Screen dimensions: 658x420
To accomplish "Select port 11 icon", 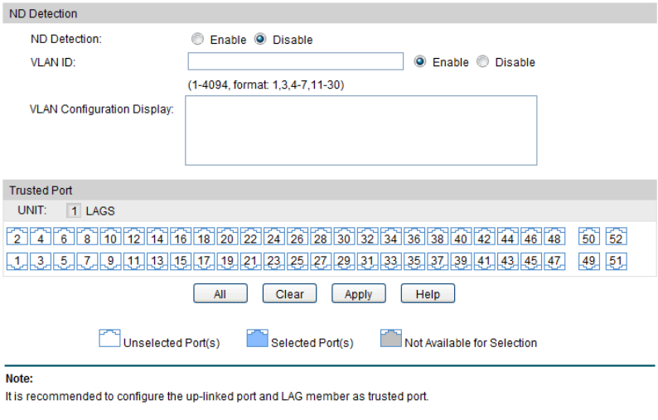I will tap(134, 261).
